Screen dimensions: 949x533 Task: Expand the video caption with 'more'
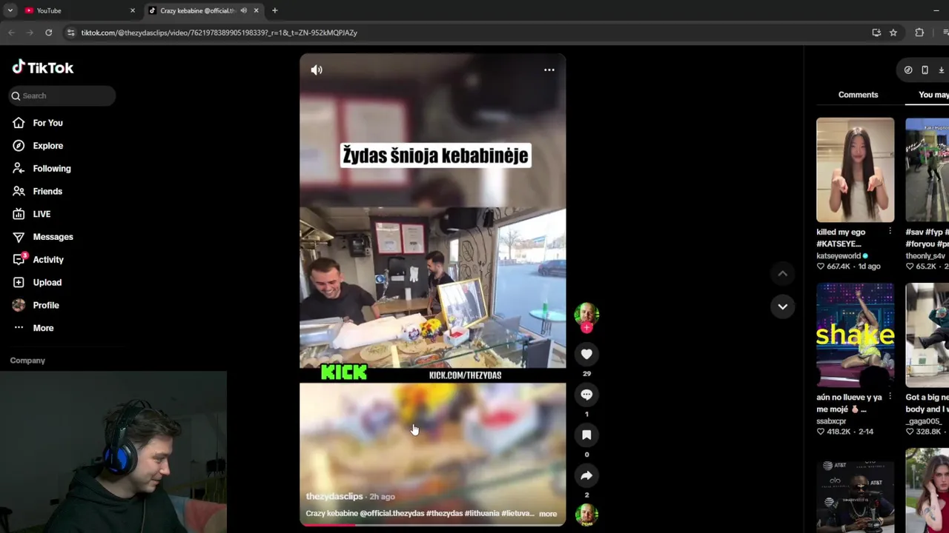(548, 514)
